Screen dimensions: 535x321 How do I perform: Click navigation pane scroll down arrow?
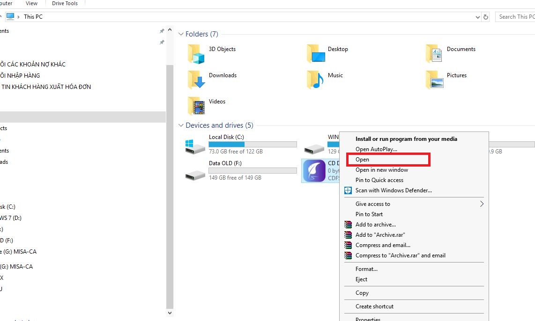point(170,313)
